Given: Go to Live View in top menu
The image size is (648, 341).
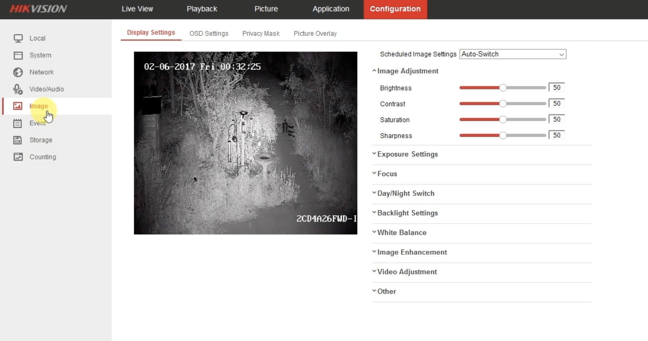Looking at the screenshot, I should point(137,9).
